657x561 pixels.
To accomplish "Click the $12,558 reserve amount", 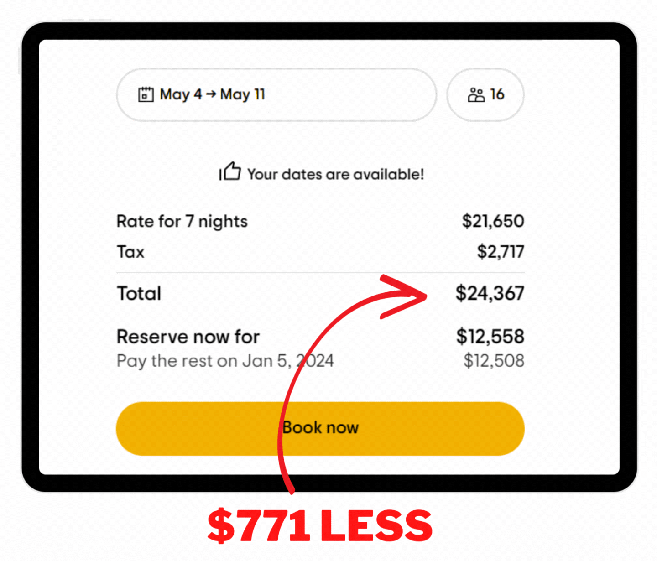I will pyautogui.click(x=490, y=337).
